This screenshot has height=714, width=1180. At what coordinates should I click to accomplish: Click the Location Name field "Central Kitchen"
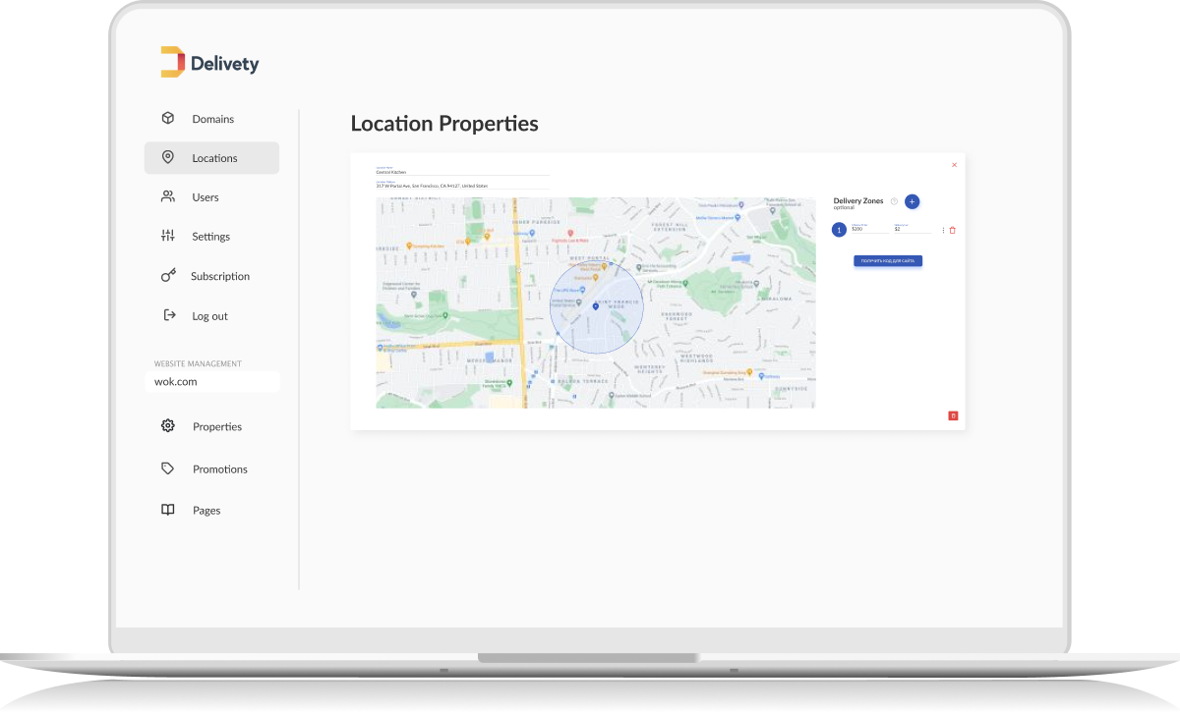tap(463, 171)
